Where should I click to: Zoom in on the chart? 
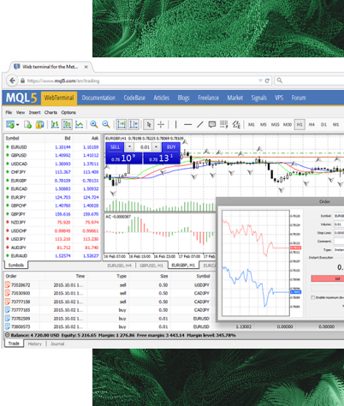(94, 124)
